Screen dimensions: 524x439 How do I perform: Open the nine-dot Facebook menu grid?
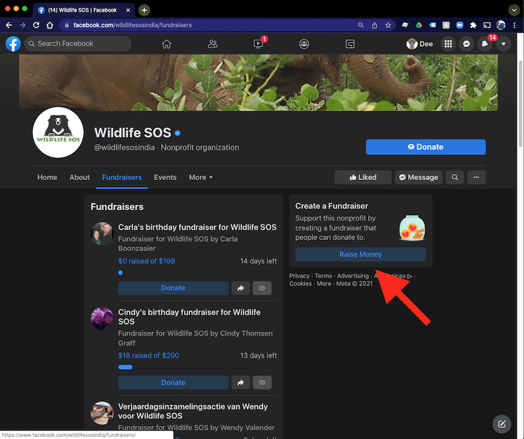[x=448, y=44]
